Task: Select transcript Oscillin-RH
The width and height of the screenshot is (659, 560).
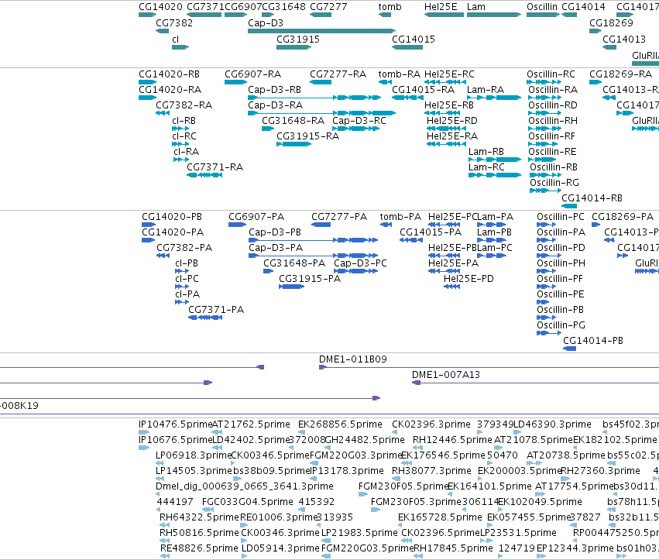Action: (553, 121)
